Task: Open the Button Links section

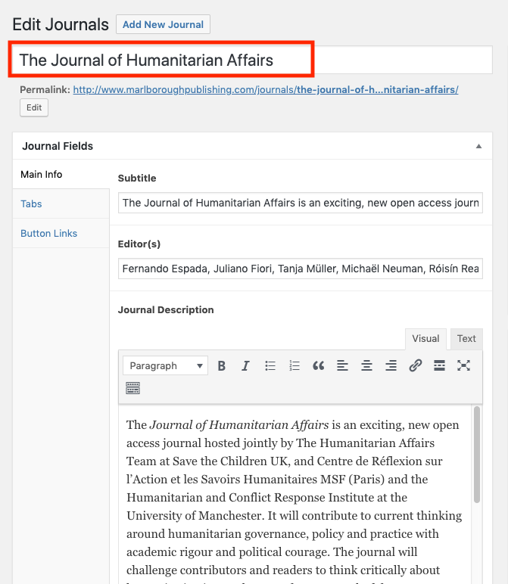Action: pos(61,233)
